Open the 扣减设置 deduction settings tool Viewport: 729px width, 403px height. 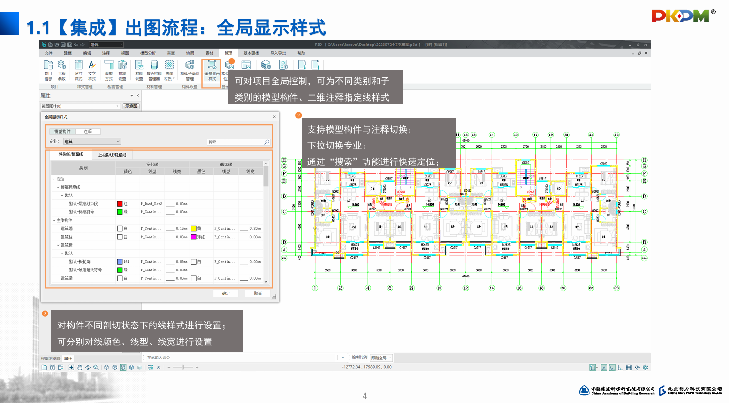pyautogui.click(x=122, y=71)
